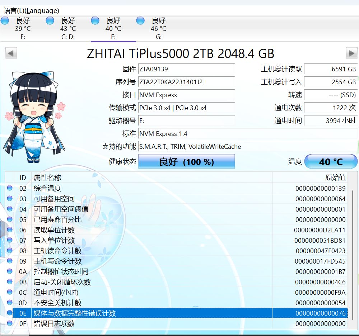Click the indicator beside 已用寿命百分比

[10, 219]
